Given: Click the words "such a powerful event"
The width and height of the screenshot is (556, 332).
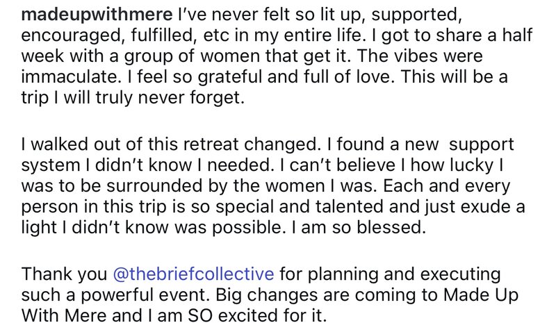Looking at the screenshot, I should (x=115, y=295).
